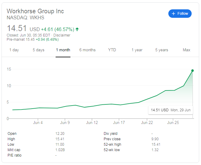Click the Jun 12 axis label
This screenshot has height=165, width=201.
pyautogui.click(x=92, y=123)
